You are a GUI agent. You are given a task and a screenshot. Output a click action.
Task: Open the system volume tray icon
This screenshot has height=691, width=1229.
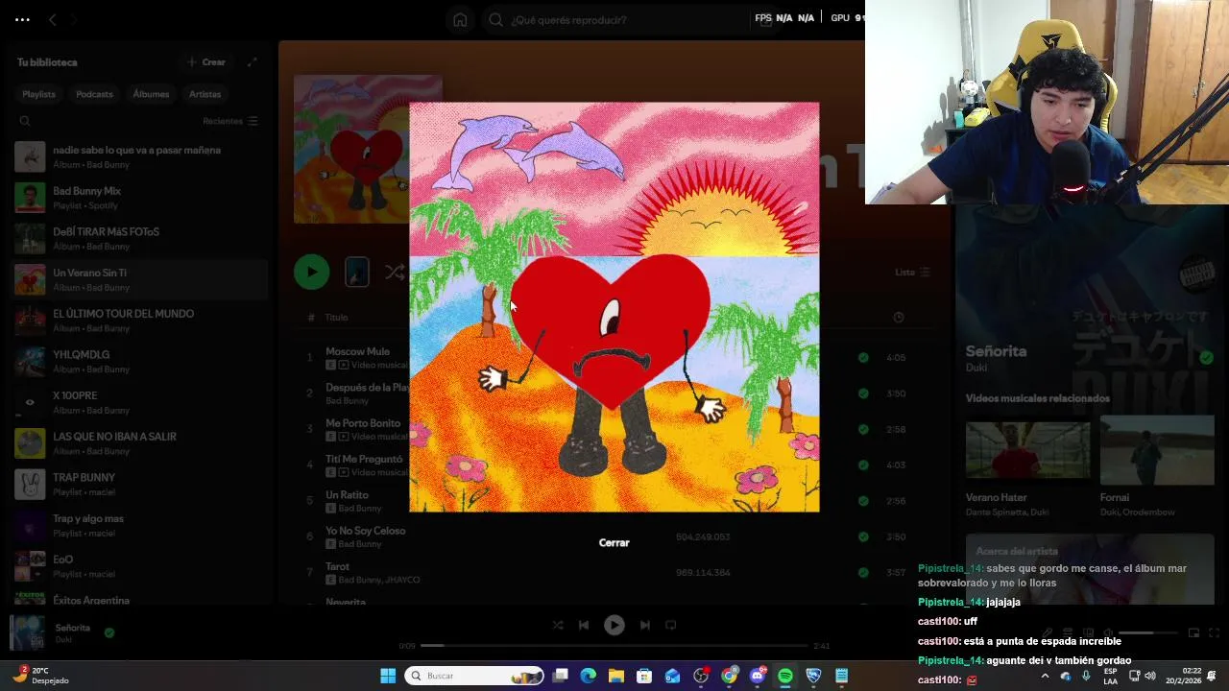pyautogui.click(x=1150, y=676)
